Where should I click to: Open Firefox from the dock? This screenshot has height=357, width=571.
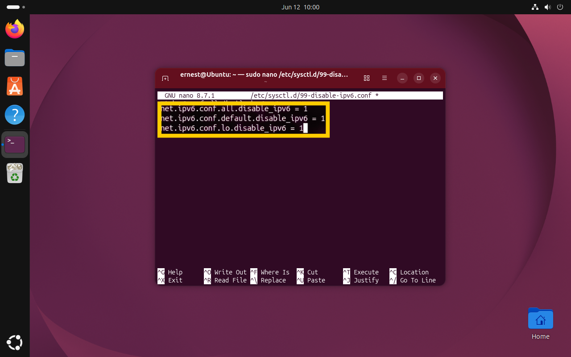[x=15, y=29]
